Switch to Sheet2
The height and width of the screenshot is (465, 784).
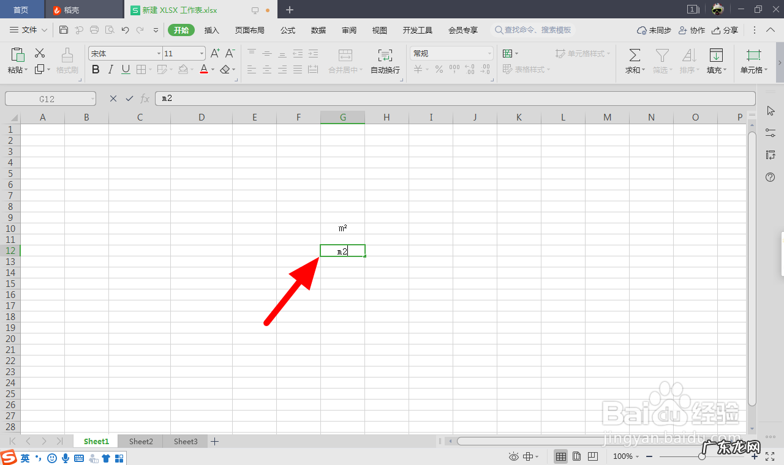pyautogui.click(x=140, y=441)
